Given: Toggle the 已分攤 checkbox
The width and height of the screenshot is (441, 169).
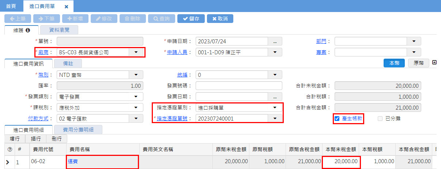Looking at the screenshot, I should (x=380, y=118).
